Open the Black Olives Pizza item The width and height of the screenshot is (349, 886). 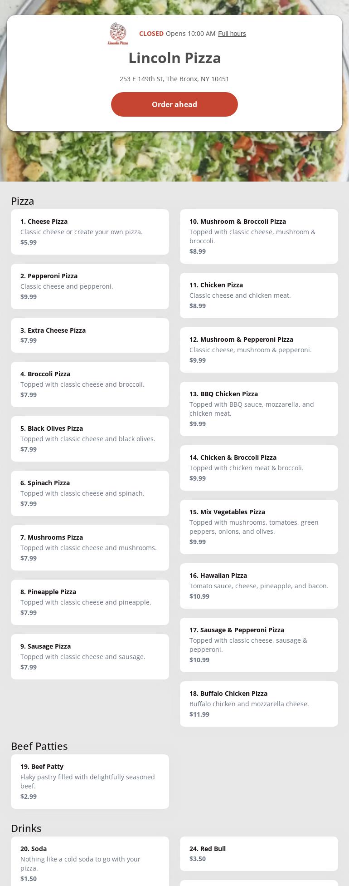coord(90,438)
